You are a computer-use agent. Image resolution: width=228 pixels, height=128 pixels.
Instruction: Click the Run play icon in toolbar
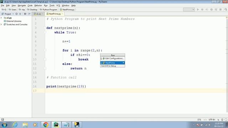(198, 10)
